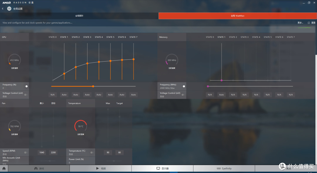The height and width of the screenshot is (173, 317).
Task: Open the 游戏 gaming tab
Action: click(x=39, y=168)
